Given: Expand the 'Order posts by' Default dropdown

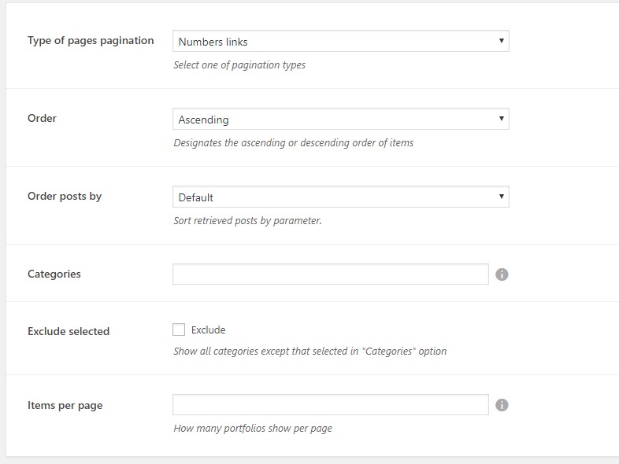Looking at the screenshot, I should tap(340, 197).
